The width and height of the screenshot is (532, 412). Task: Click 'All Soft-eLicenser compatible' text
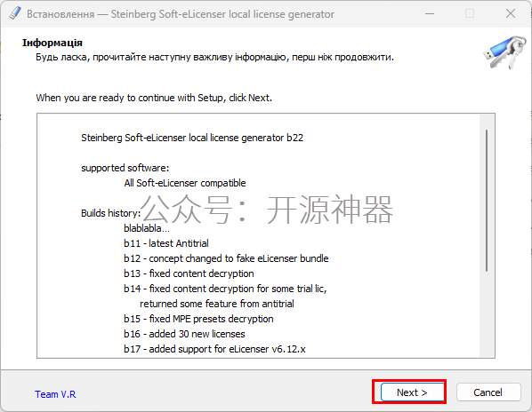[x=185, y=183]
